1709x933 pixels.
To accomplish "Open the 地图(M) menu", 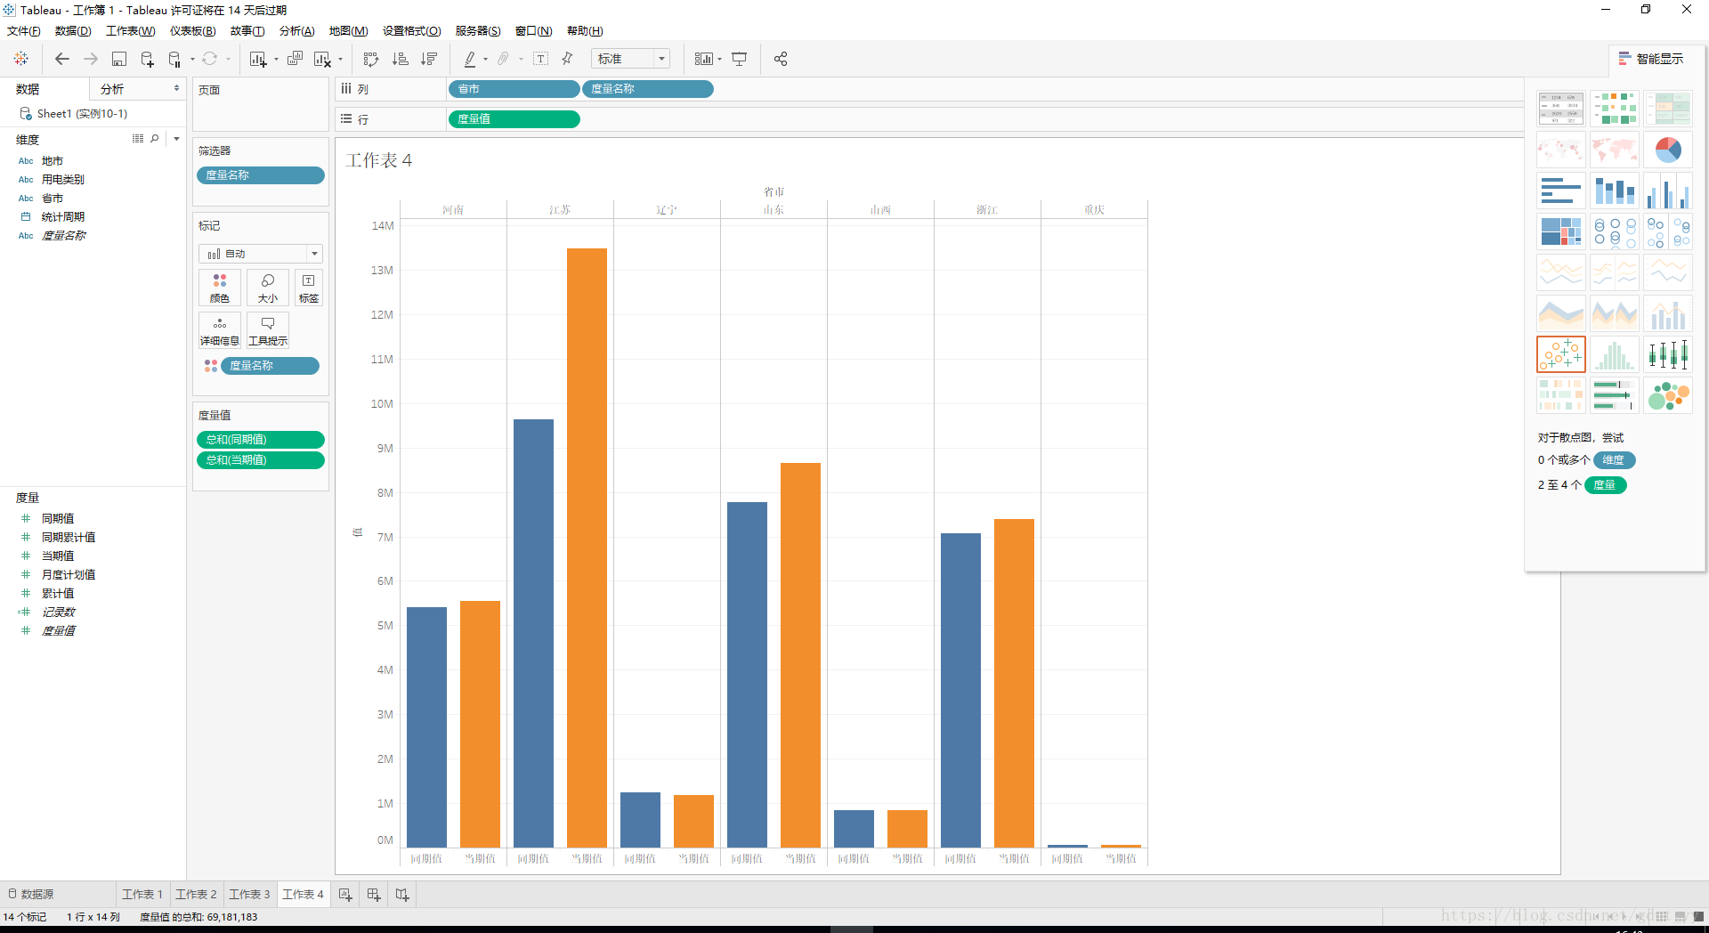I will pyautogui.click(x=349, y=31).
